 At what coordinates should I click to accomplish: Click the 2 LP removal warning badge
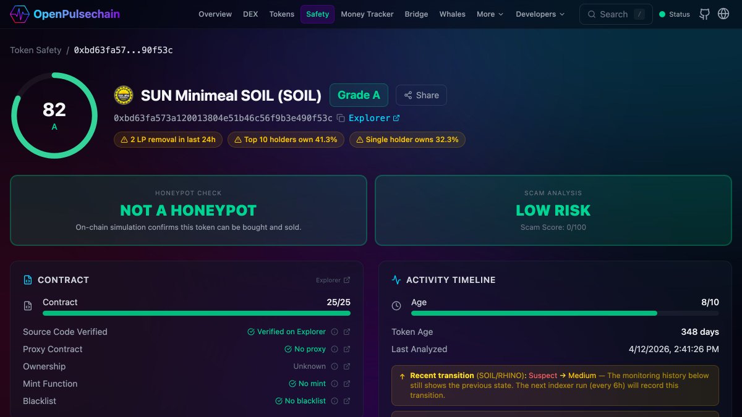168,140
